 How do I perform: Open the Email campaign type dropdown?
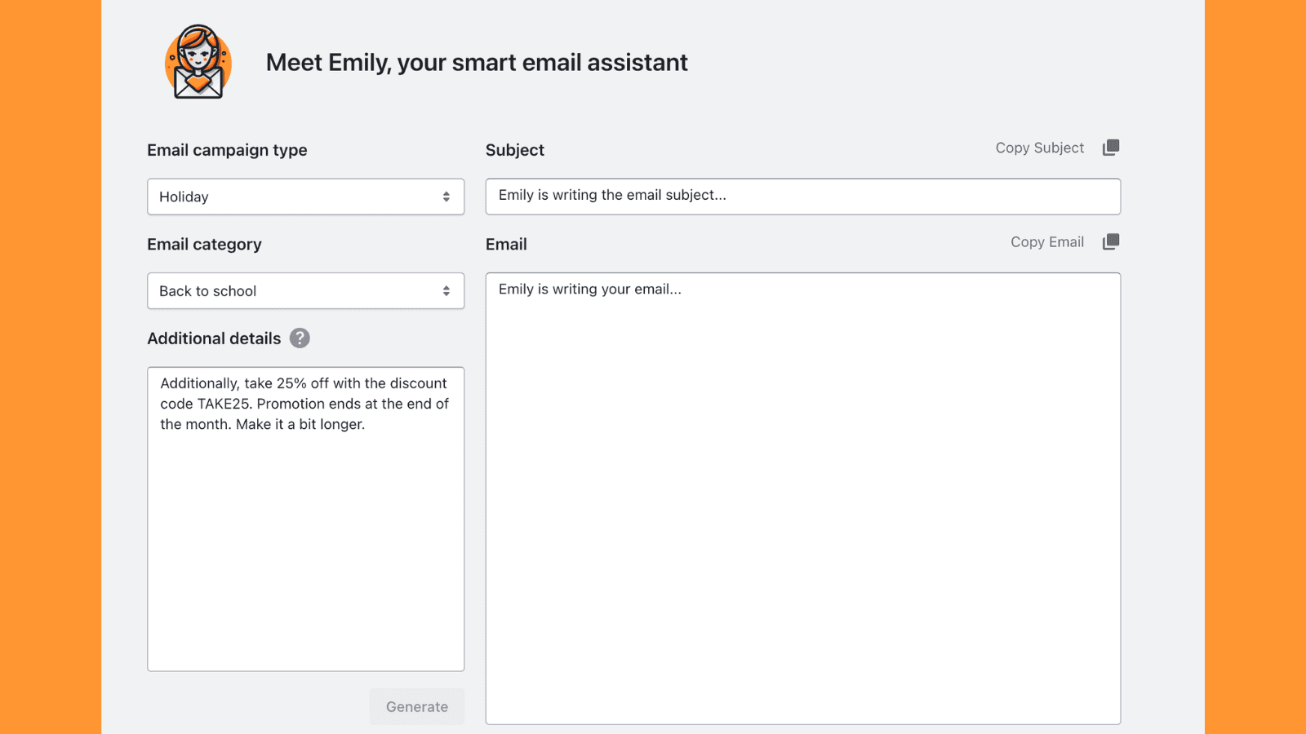(305, 197)
